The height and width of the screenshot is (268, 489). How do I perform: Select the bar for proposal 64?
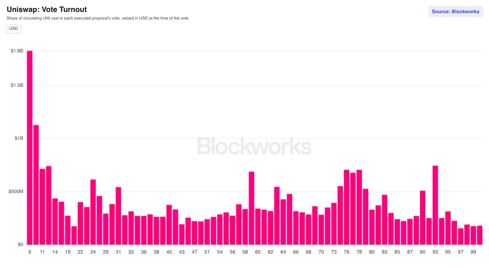(283, 222)
